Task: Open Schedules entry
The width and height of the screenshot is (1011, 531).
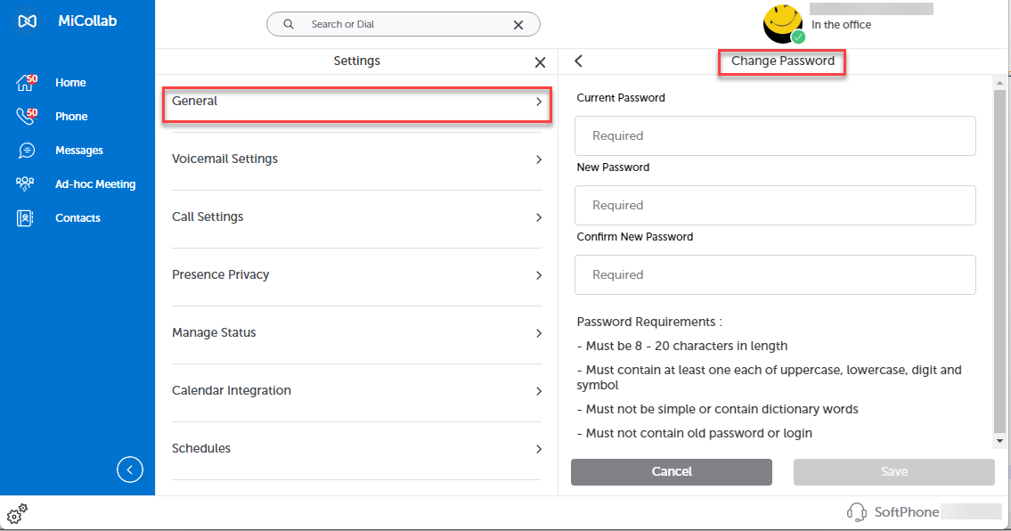Action: 356,451
